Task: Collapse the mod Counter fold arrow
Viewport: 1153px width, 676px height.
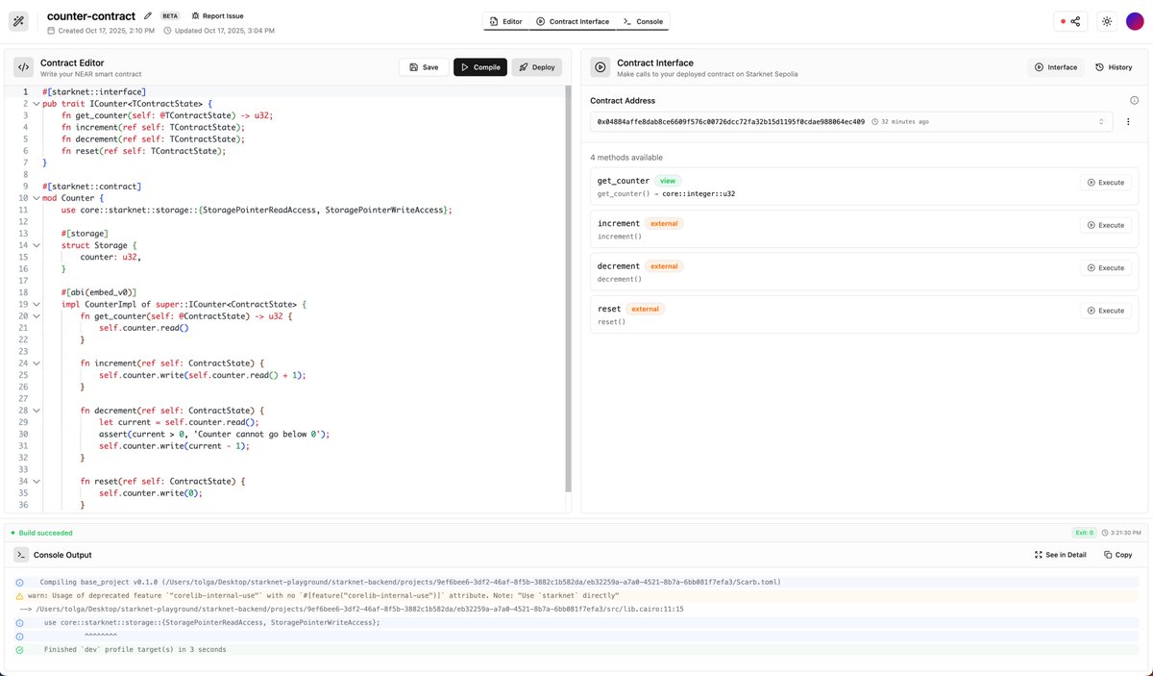Action: pyautogui.click(x=36, y=198)
